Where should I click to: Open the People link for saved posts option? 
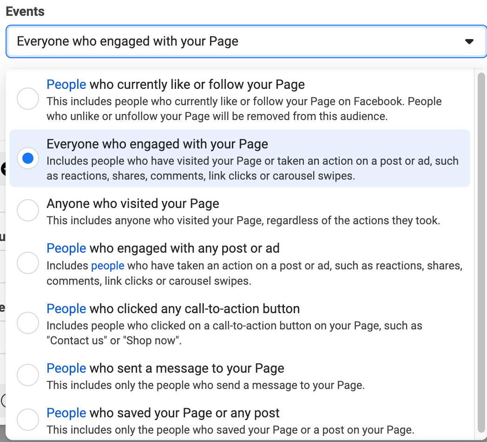66,413
